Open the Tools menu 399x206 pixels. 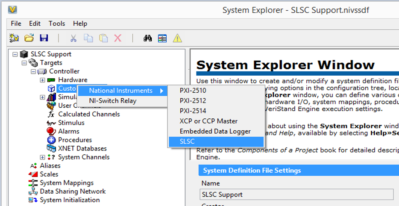coord(57,24)
